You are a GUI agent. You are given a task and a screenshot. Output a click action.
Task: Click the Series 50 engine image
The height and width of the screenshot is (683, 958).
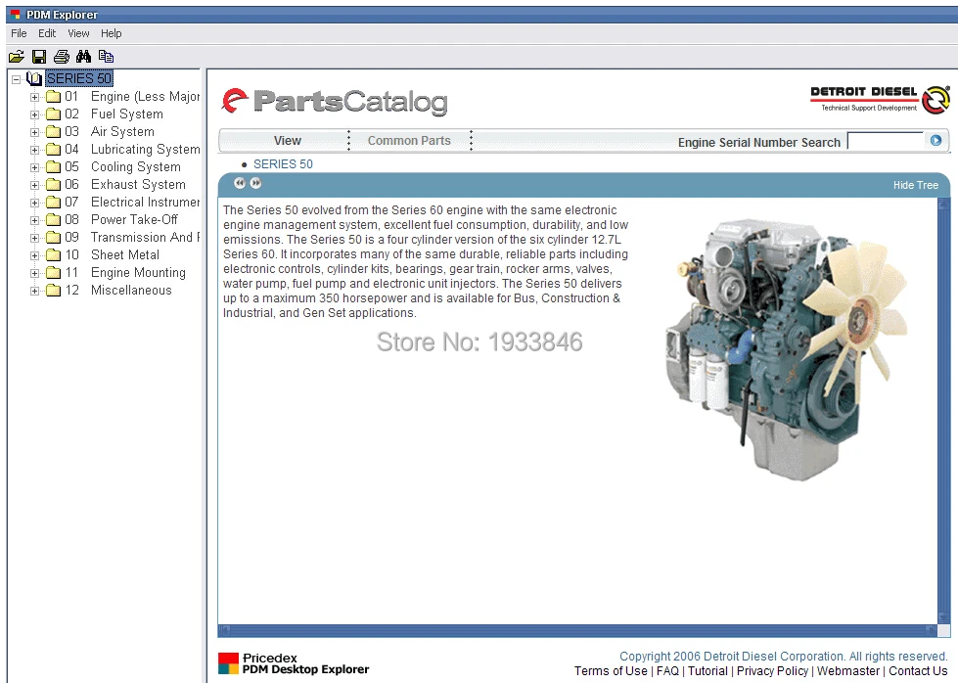point(788,350)
